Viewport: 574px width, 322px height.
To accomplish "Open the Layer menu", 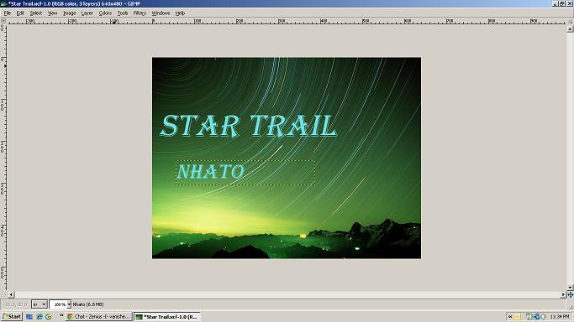I will tap(87, 13).
